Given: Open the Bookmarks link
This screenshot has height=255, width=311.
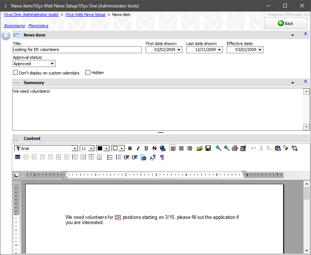Looking at the screenshot, I should tap(14, 26).
